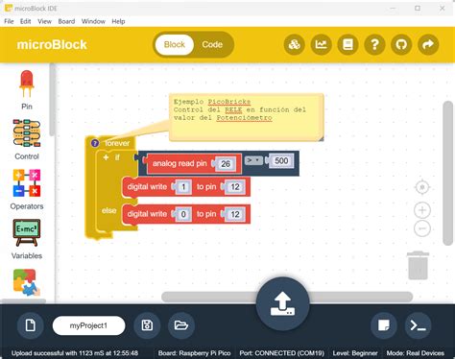This screenshot has width=455, height=359.
Task: Edit pin 12 in the first digital write
Action: point(235,187)
